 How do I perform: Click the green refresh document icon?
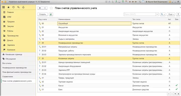51,14
